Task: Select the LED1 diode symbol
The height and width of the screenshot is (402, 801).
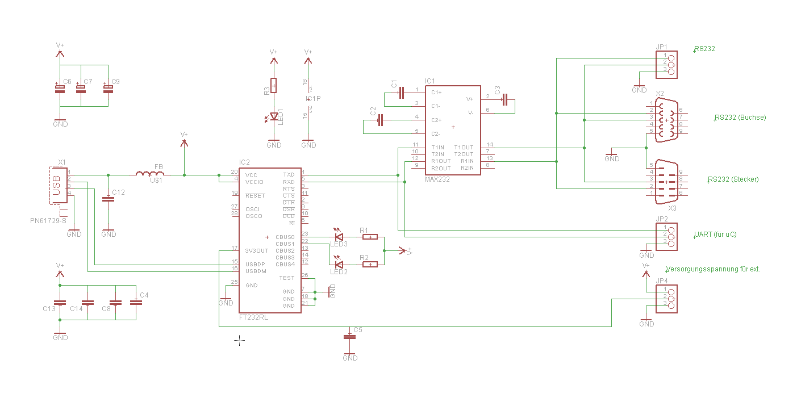Action: (x=274, y=117)
